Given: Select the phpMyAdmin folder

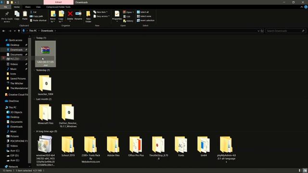Looking at the screenshot, I should click(226, 149).
